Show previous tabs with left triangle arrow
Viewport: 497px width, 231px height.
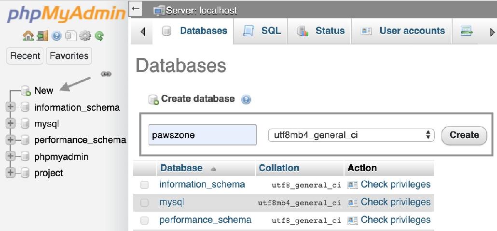coord(143,31)
